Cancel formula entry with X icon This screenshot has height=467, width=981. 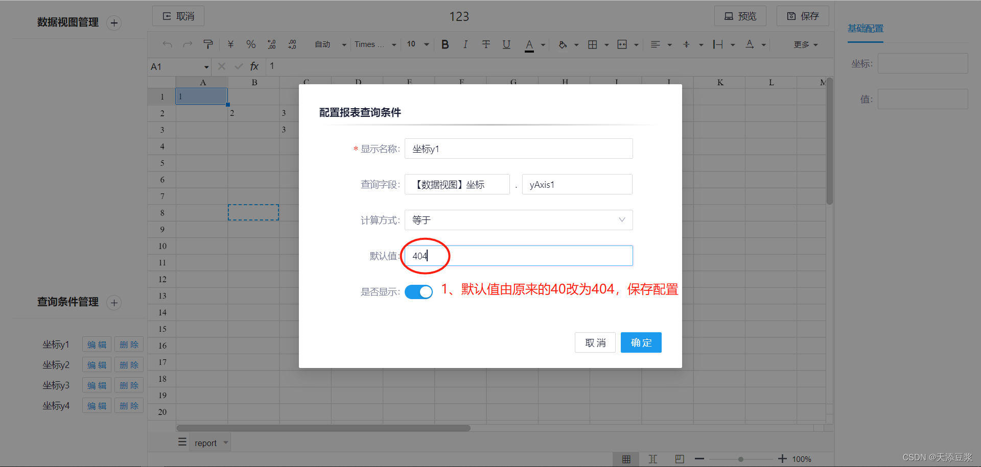pos(221,66)
